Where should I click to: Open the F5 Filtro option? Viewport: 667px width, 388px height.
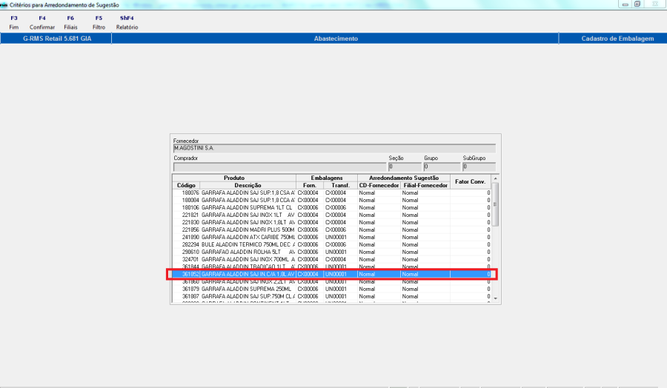99,22
